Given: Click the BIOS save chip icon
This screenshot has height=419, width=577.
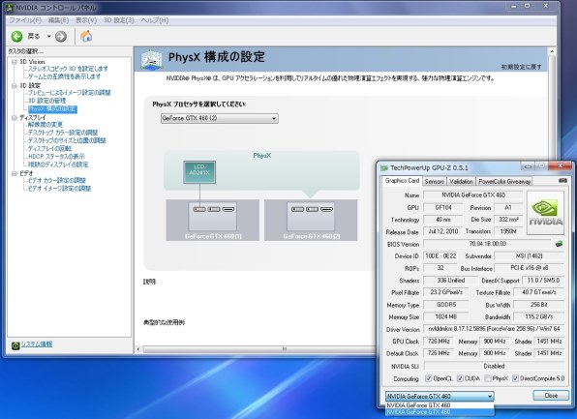Looking at the screenshot, I should 559,244.
